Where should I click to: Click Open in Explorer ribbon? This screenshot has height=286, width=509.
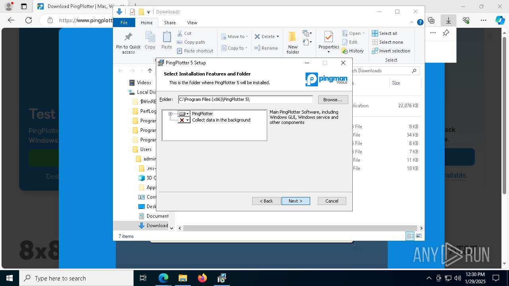[353, 33]
